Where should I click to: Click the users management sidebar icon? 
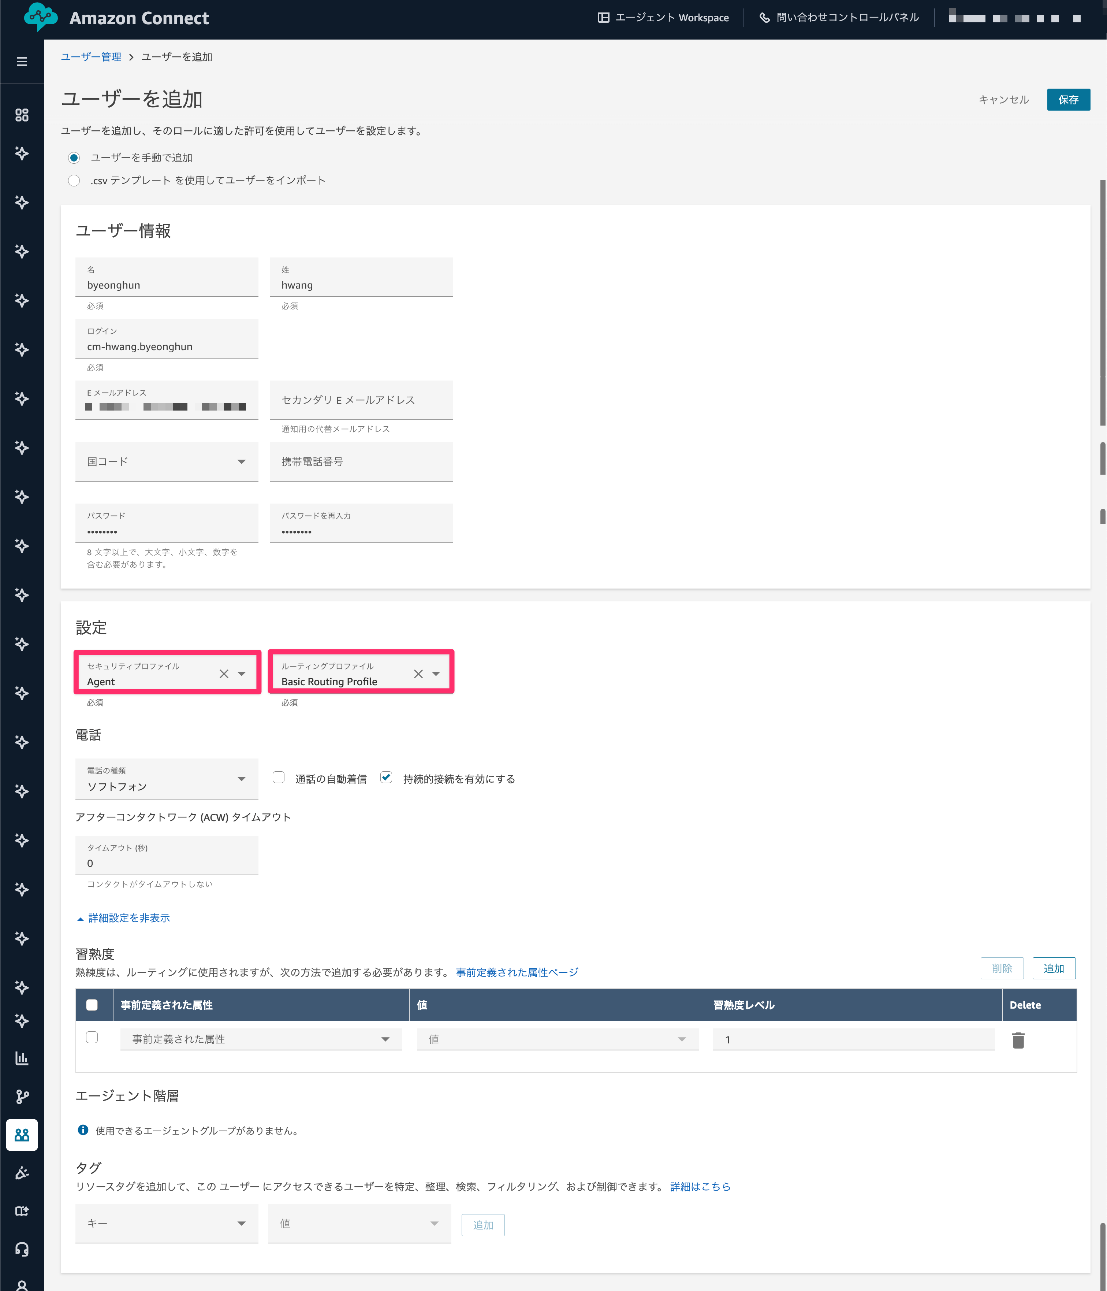22,1135
